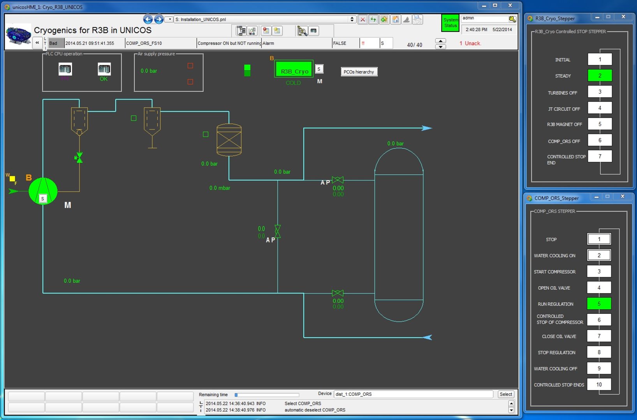
Task: Open the Installation_UNICOS.pnl panel dropdown
Action: coord(352,19)
